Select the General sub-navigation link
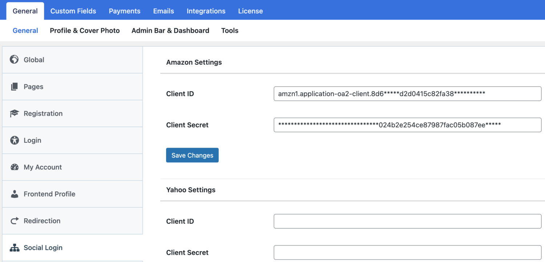Viewport: 545px width, 262px height. (x=25, y=31)
